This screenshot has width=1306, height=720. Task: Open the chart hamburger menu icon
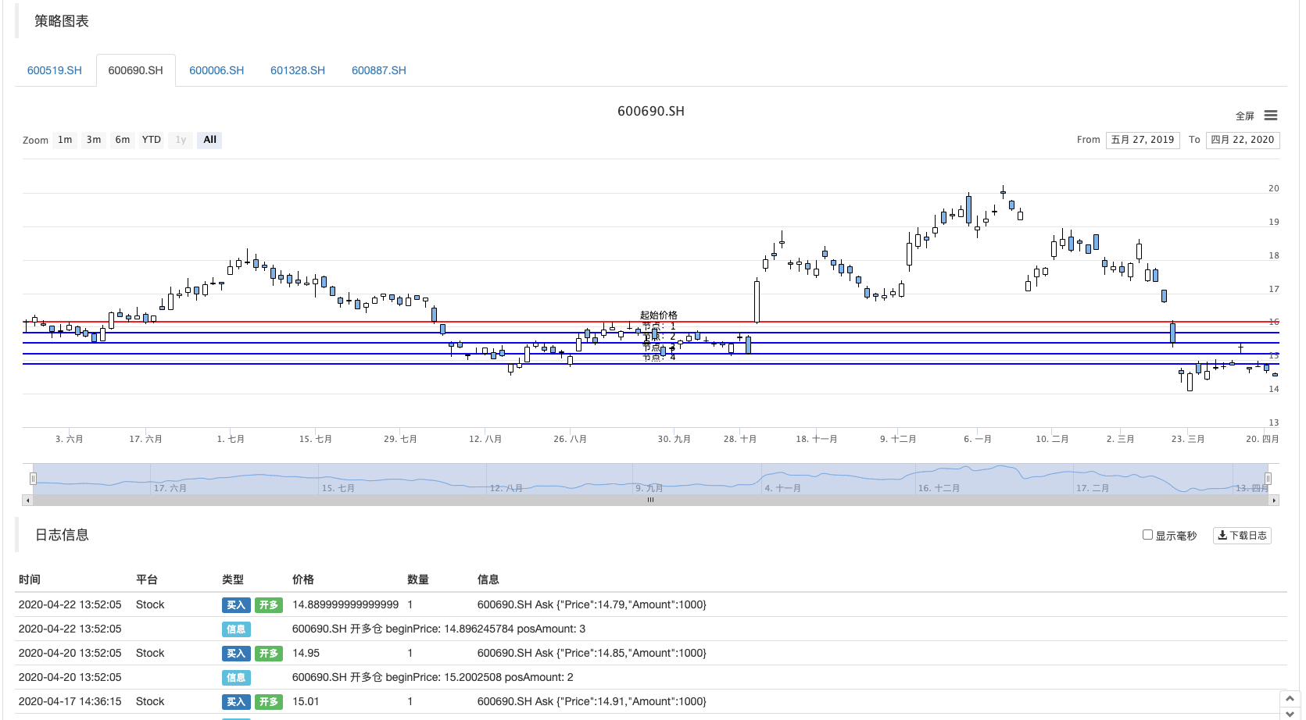pyautogui.click(x=1271, y=116)
